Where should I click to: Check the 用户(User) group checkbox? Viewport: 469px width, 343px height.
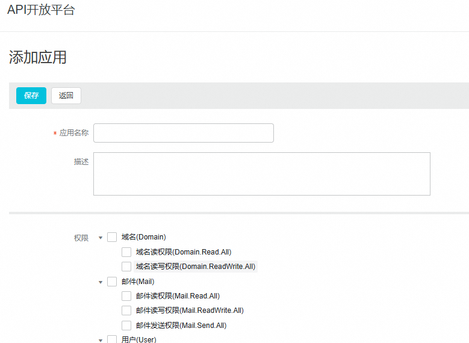[x=112, y=339]
